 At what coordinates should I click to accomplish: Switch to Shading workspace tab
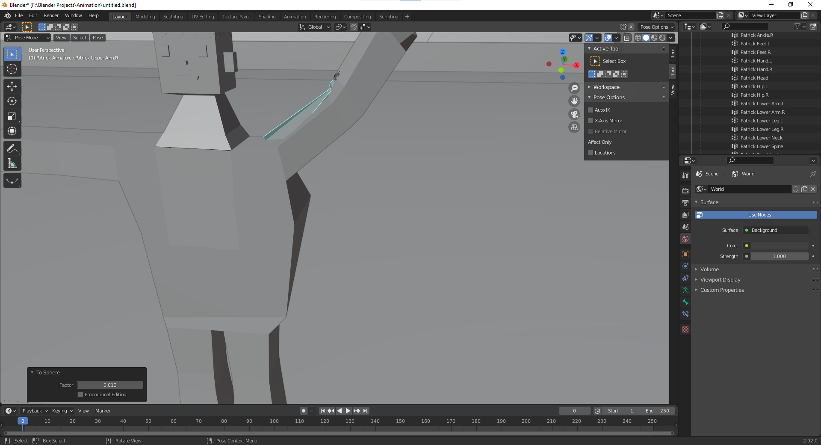(267, 17)
